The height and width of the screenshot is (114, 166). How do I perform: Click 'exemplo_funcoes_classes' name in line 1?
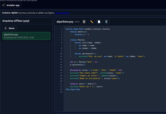(97, 29)
